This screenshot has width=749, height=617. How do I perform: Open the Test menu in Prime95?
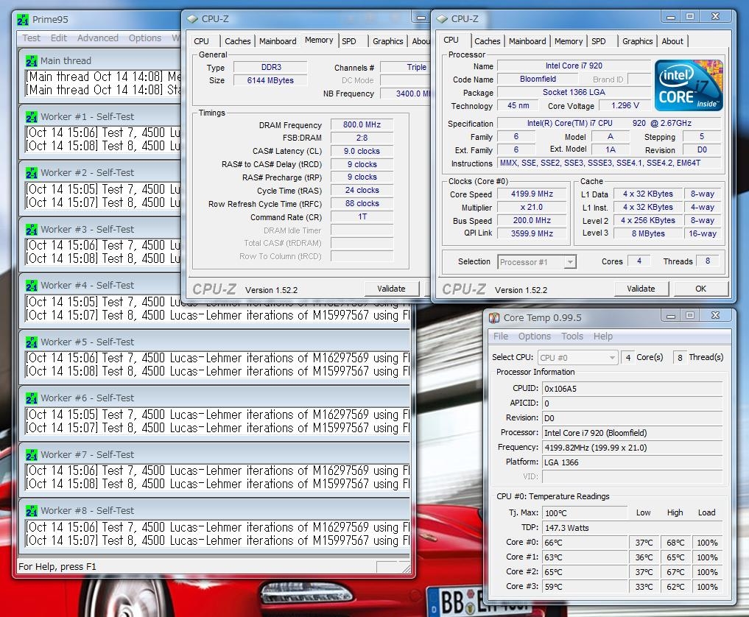coord(32,38)
